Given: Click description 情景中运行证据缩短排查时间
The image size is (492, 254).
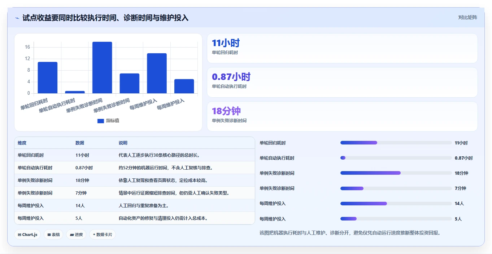Looking at the screenshot, I should tap(174, 193).
